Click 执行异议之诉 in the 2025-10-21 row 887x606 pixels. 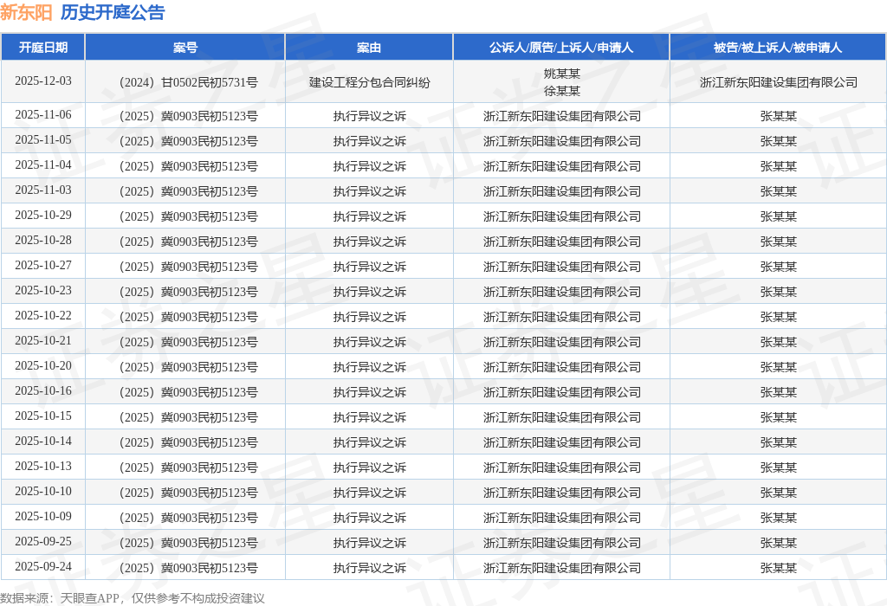pos(369,342)
